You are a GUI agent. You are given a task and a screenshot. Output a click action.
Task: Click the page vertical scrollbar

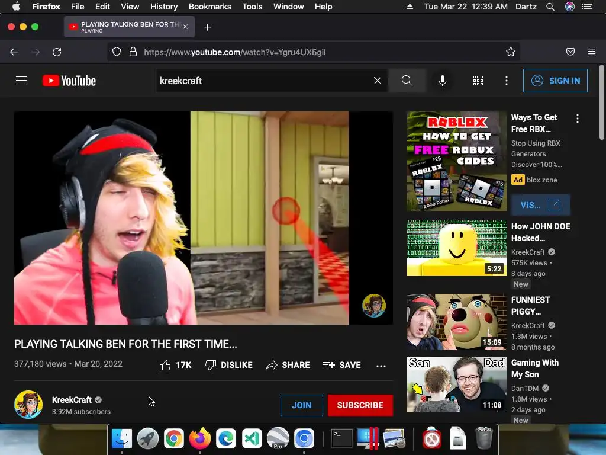pos(601,102)
